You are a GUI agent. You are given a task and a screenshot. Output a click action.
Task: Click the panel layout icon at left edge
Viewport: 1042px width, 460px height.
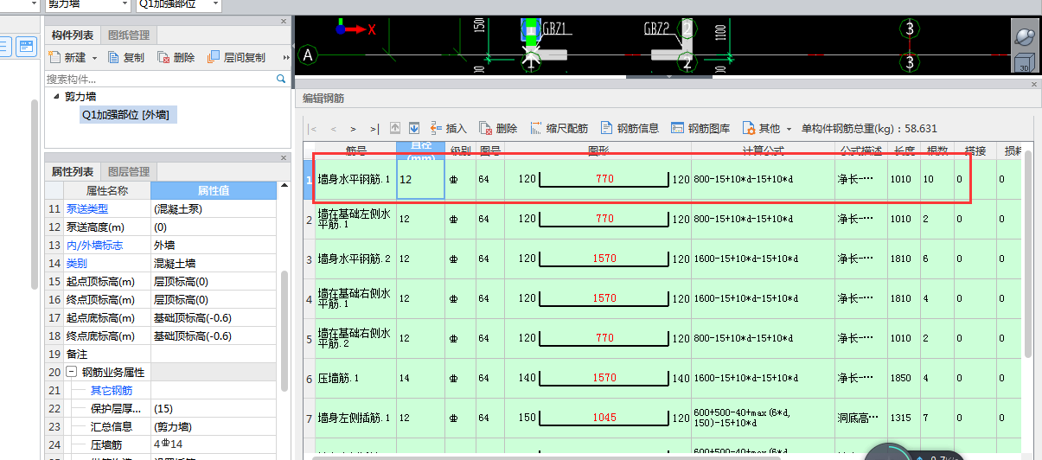pos(26,47)
